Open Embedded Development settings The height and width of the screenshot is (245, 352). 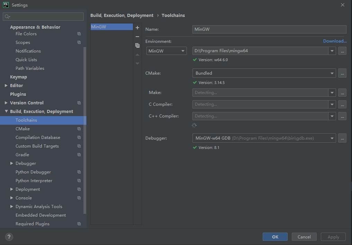pos(40,215)
